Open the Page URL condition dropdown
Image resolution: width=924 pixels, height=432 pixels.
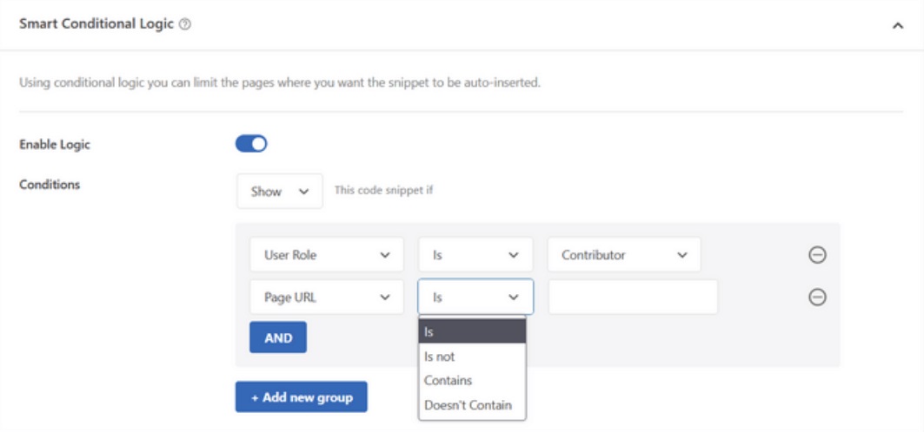click(326, 297)
